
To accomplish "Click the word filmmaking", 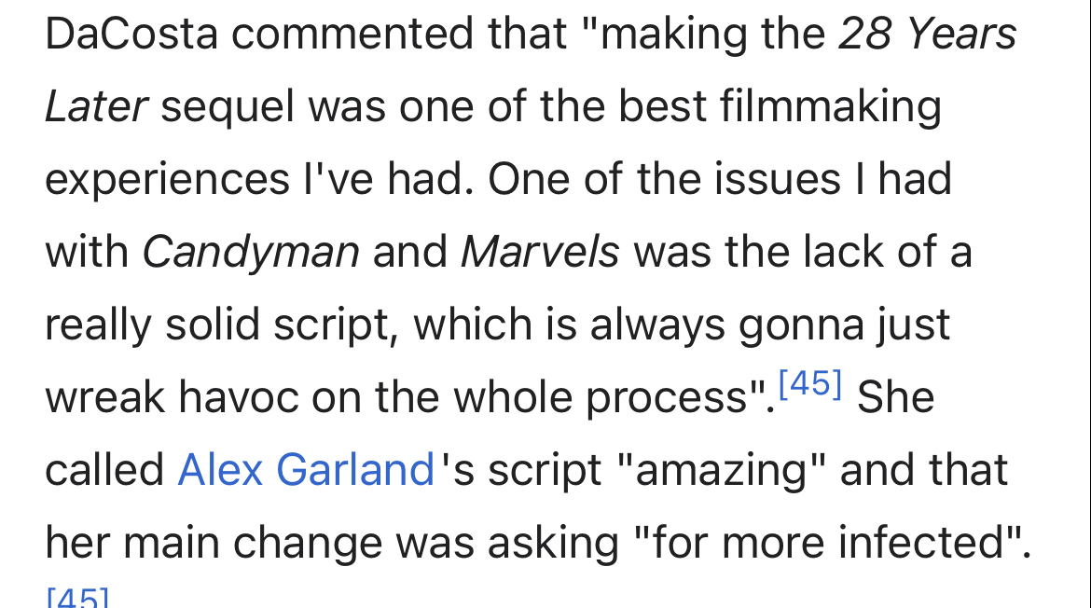I will [831, 107].
